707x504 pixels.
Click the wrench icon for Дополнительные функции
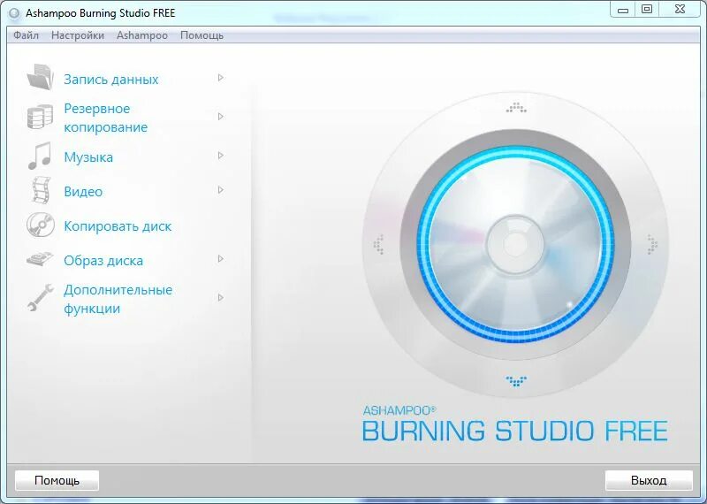pyautogui.click(x=40, y=297)
